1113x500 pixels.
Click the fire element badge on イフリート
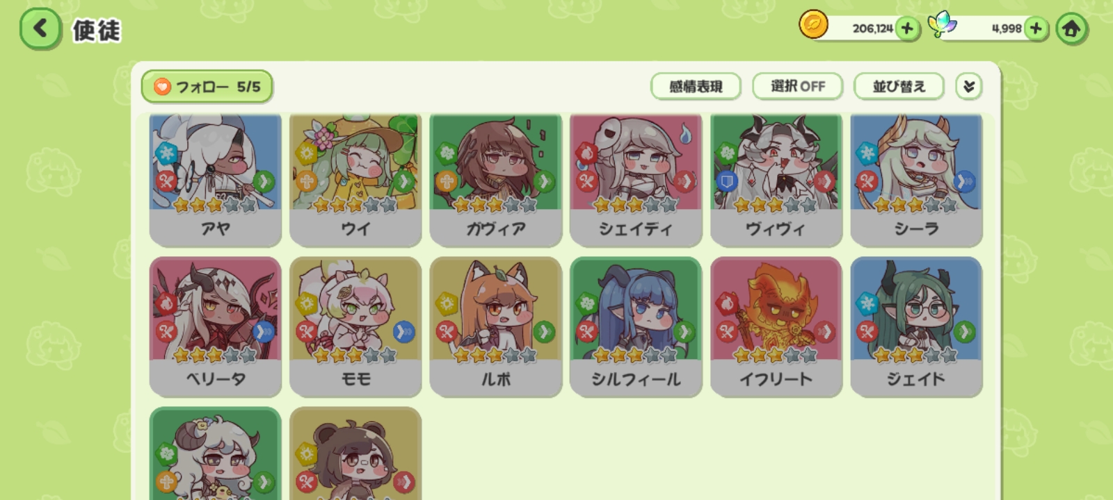(x=727, y=303)
